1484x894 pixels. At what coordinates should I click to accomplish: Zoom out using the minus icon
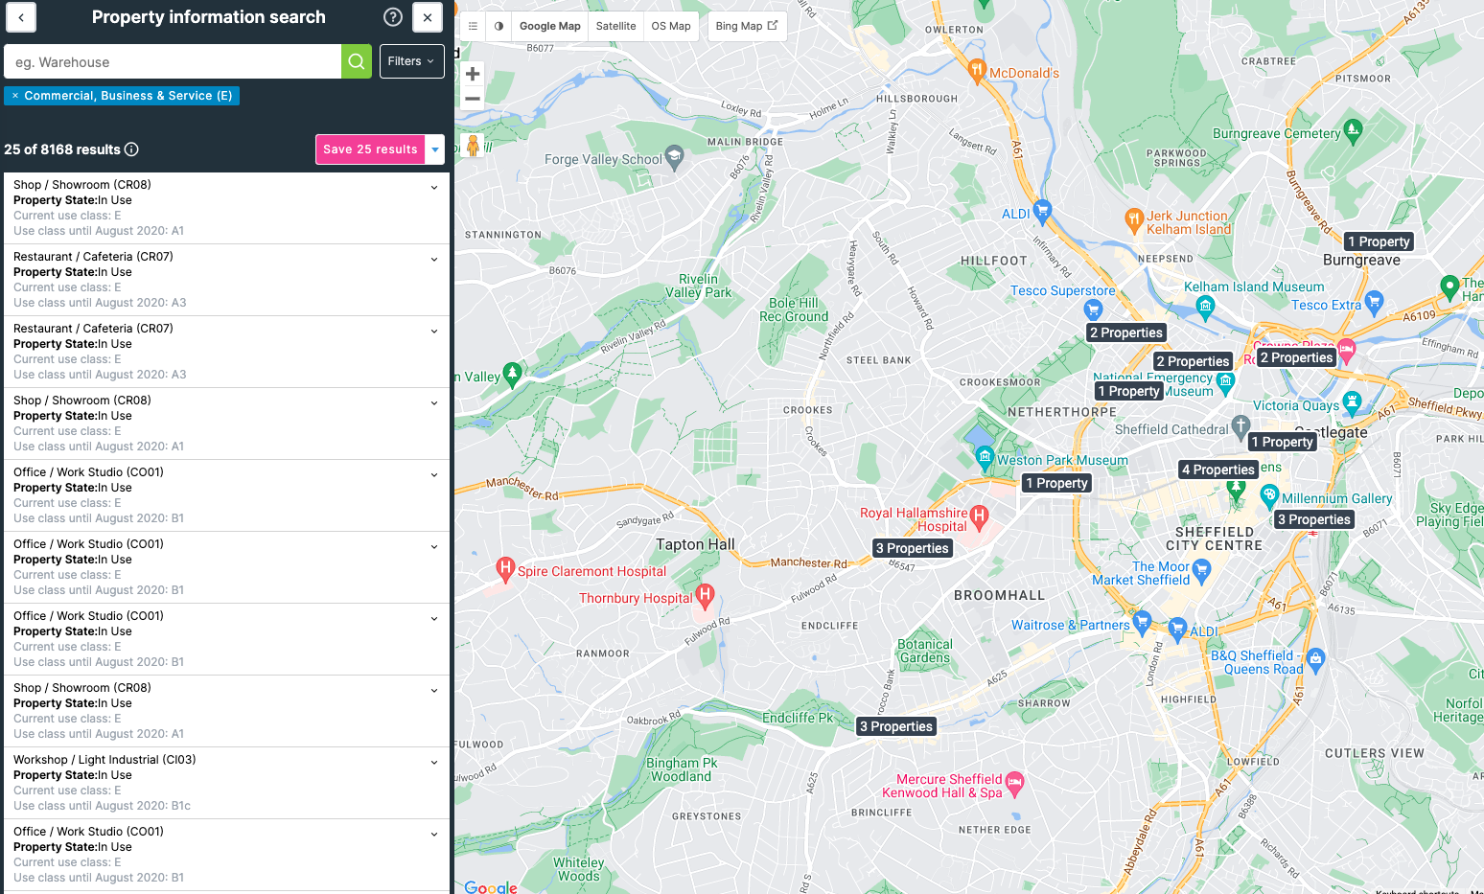472,99
